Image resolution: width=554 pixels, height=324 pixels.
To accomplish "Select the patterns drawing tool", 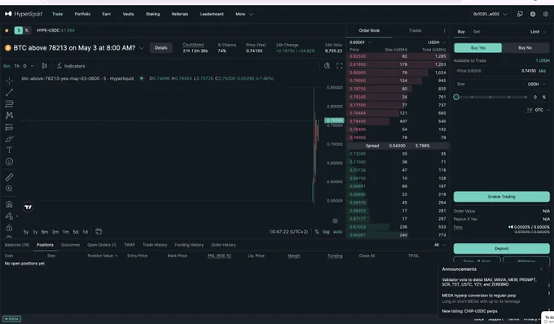I will tap(10, 116).
